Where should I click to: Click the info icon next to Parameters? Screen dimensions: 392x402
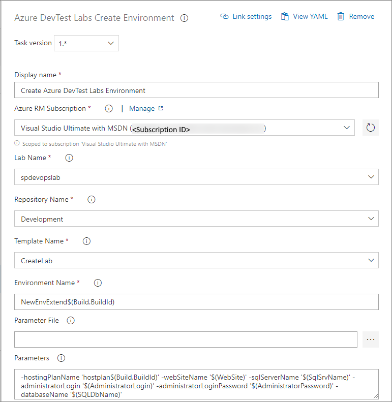[62, 358]
